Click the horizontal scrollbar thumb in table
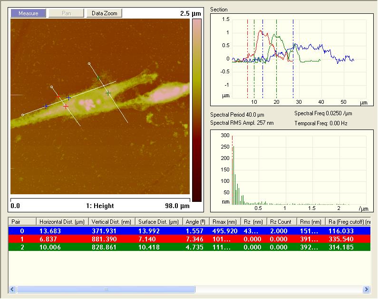Image resolution: width=378 pixels, height=299 pixels. click(x=106, y=289)
